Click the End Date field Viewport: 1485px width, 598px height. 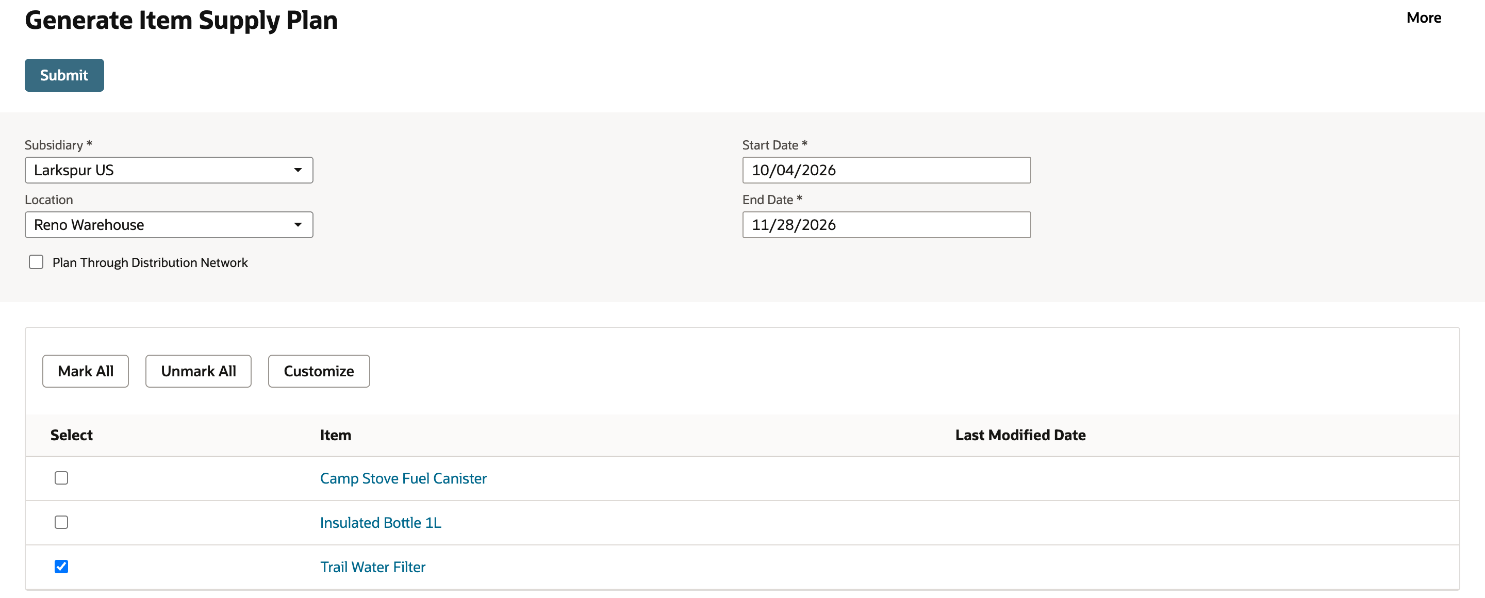click(886, 225)
